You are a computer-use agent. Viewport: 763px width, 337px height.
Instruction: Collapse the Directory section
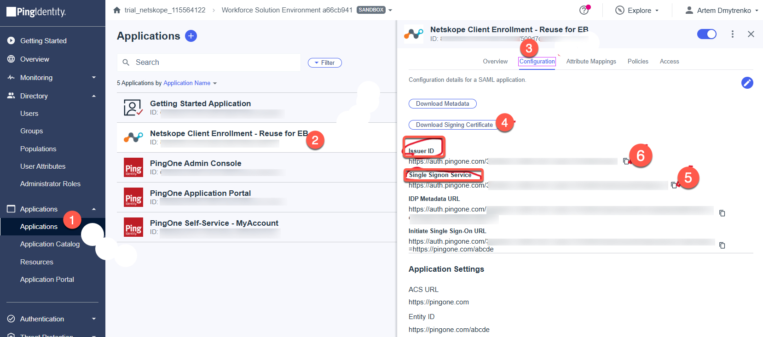94,96
